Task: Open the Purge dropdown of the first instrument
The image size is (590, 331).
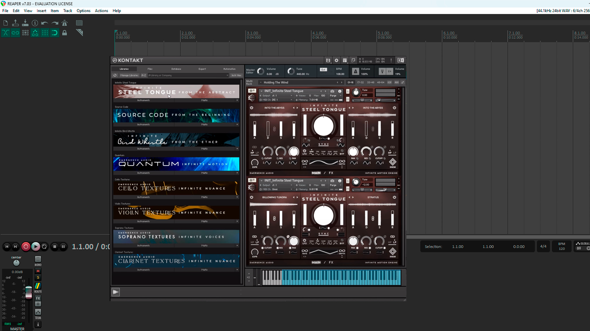Action: [x=335, y=96]
